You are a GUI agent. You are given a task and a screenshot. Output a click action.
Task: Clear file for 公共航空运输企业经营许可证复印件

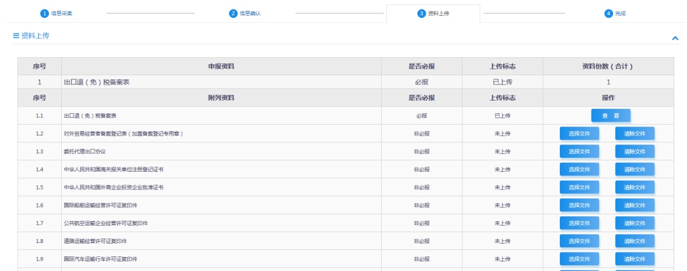(634, 223)
